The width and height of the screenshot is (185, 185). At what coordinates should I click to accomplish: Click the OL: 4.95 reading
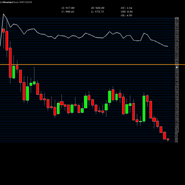(x=127, y=16)
